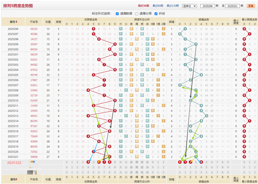Select red ball 1 in 2025322 振幅 row
258x184 pixels.
click(185, 162)
